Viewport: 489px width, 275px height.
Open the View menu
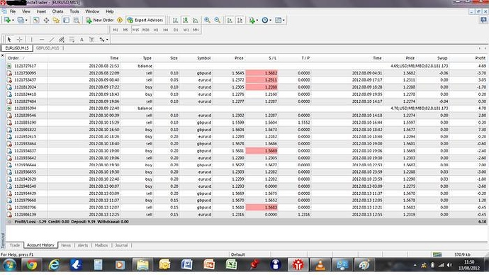26,11
